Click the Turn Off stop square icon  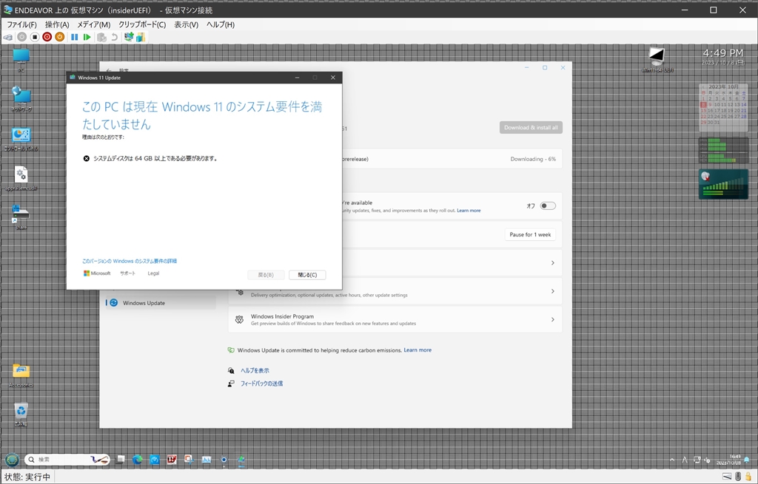click(34, 37)
